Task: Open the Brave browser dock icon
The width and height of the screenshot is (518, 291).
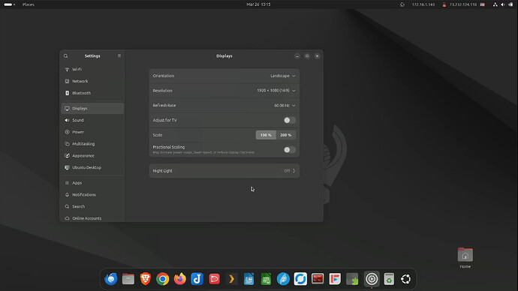Action: tap(146, 279)
